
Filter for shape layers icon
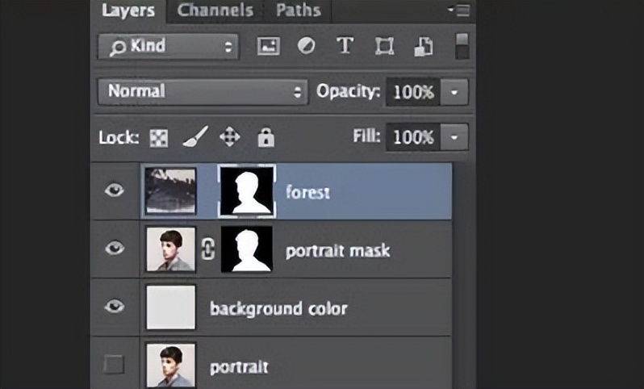coord(383,46)
